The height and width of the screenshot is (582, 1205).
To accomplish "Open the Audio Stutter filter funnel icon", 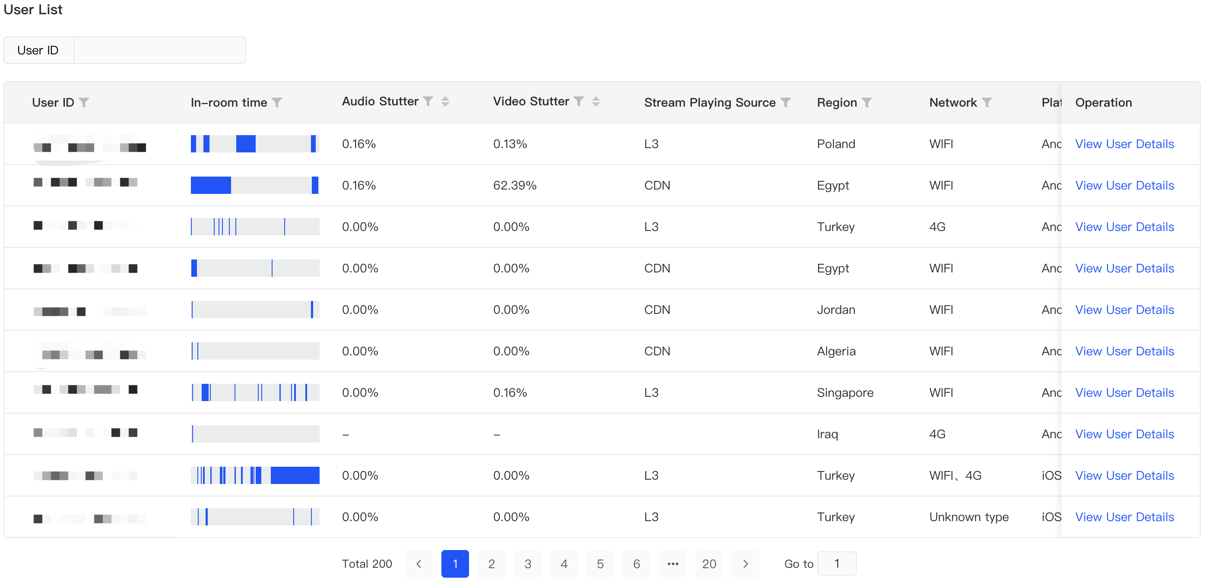I will point(428,101).
